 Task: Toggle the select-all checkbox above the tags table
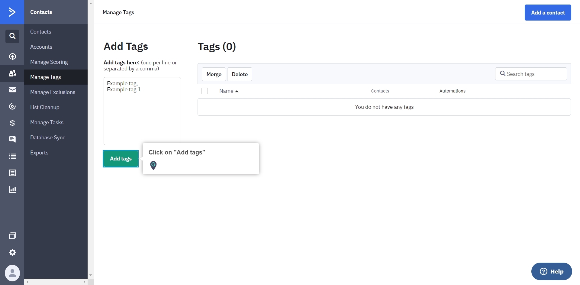click(x=205, y=91)
